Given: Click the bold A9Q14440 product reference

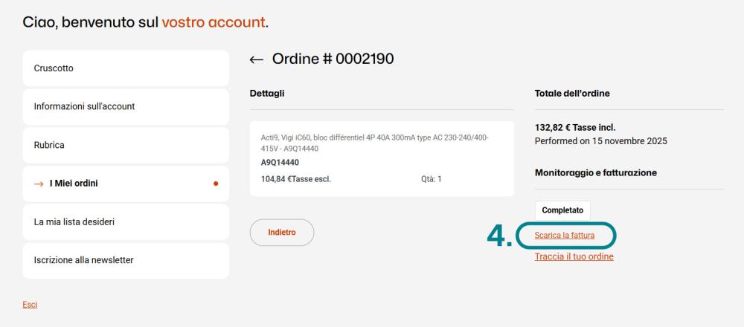Looking at the screenshot, I should (x=280, y=163).
